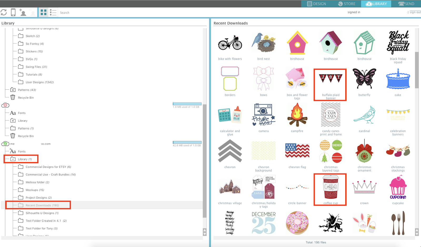
Task: Open the LIBRARY tab
Action: tap(376, 4)
